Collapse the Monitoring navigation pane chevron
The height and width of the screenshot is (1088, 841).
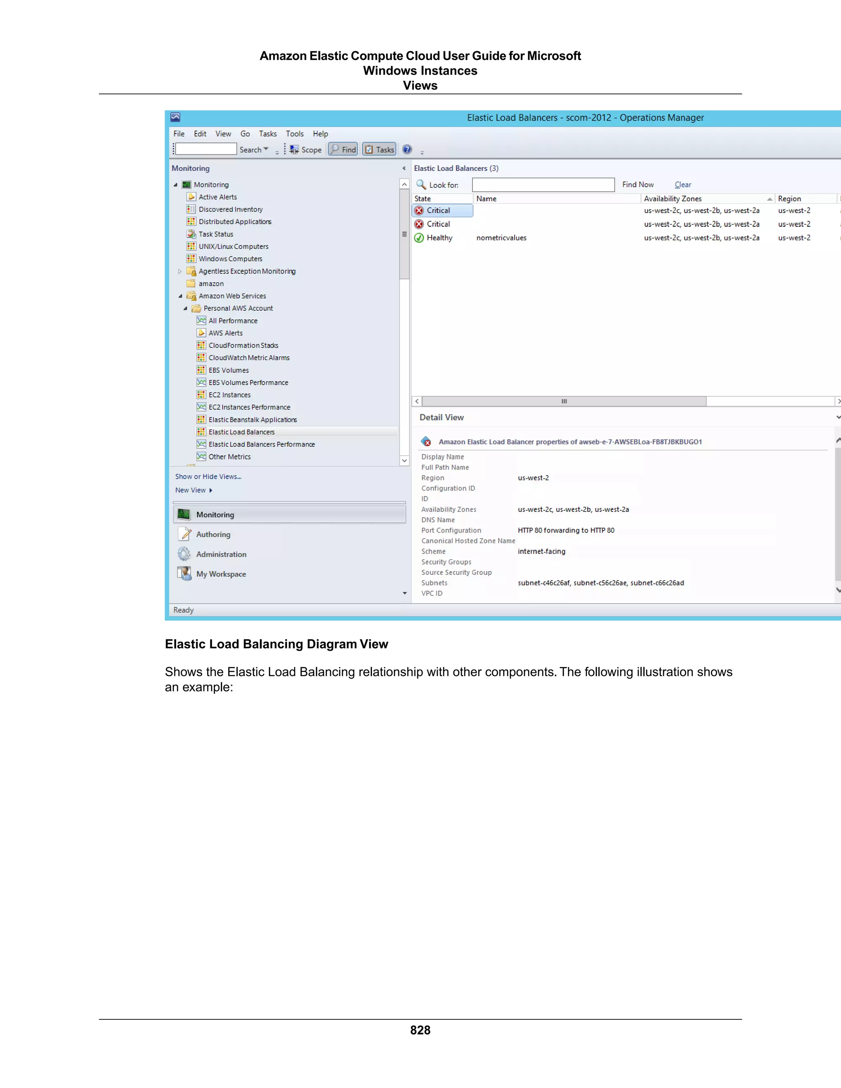[404, 168]
